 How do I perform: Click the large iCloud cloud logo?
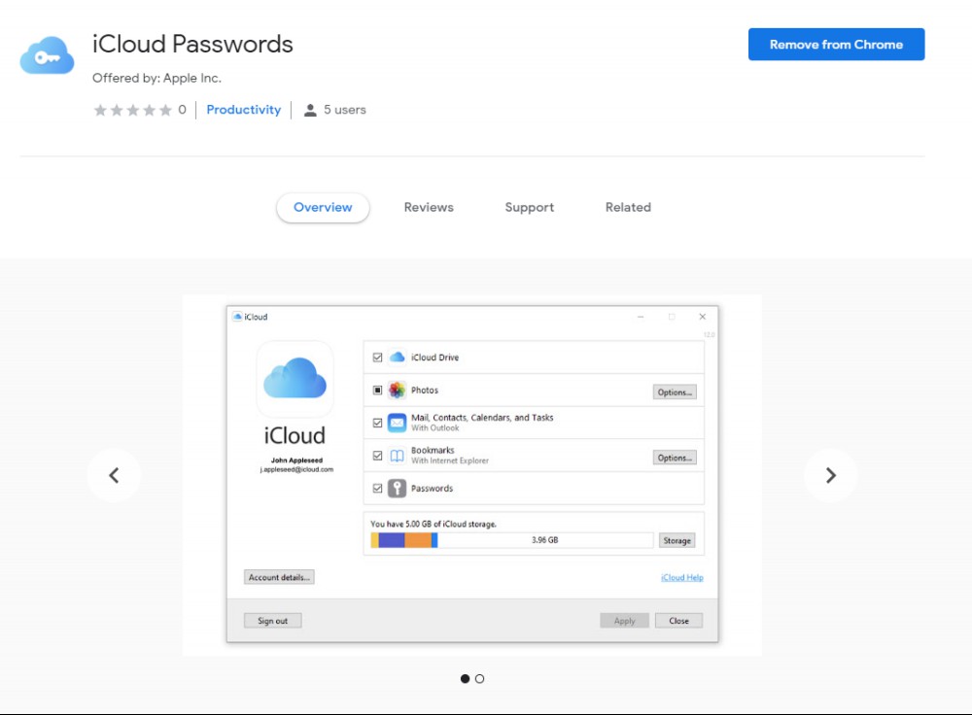295,378
